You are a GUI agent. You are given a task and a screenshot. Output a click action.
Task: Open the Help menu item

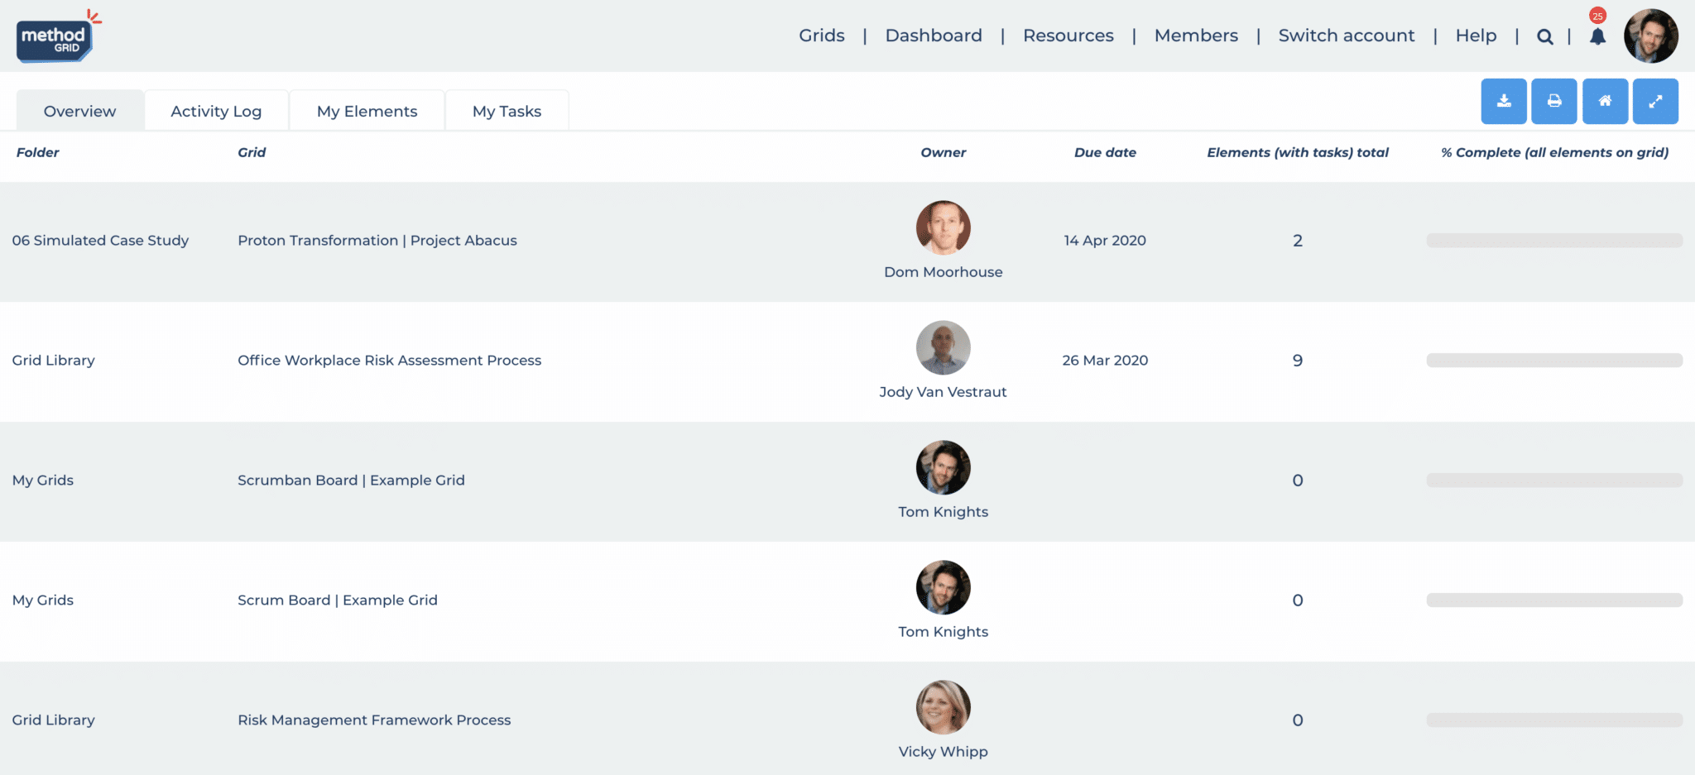click(x=1476, y=36)
